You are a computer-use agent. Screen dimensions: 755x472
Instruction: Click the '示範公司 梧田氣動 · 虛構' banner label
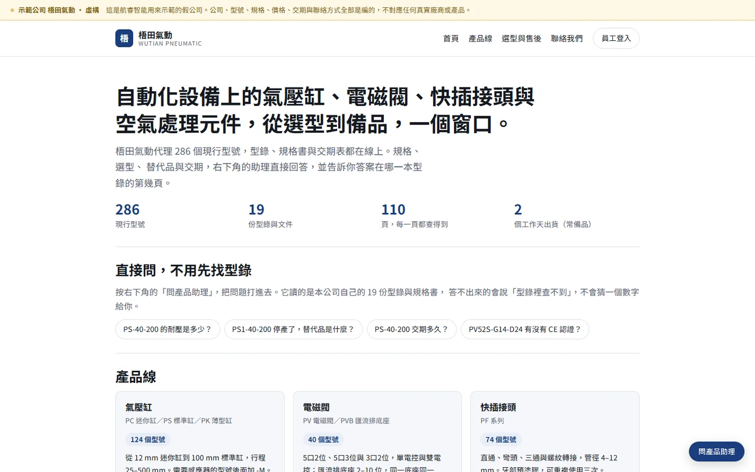[59, 10]
